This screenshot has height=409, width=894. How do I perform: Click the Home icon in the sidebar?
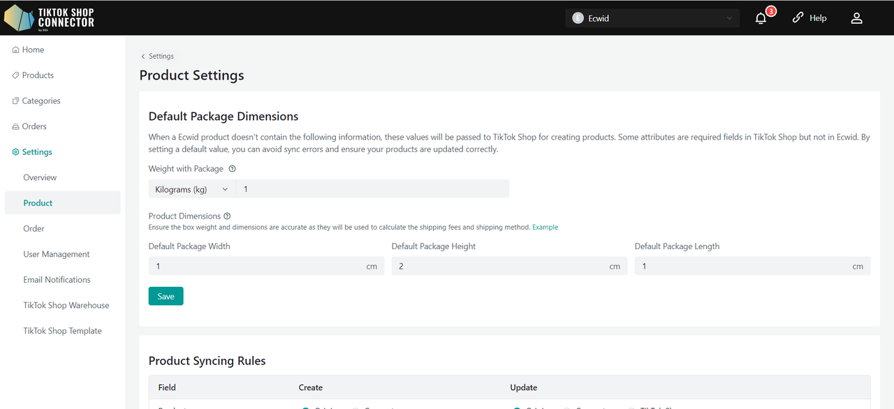(x=15, y=50)
